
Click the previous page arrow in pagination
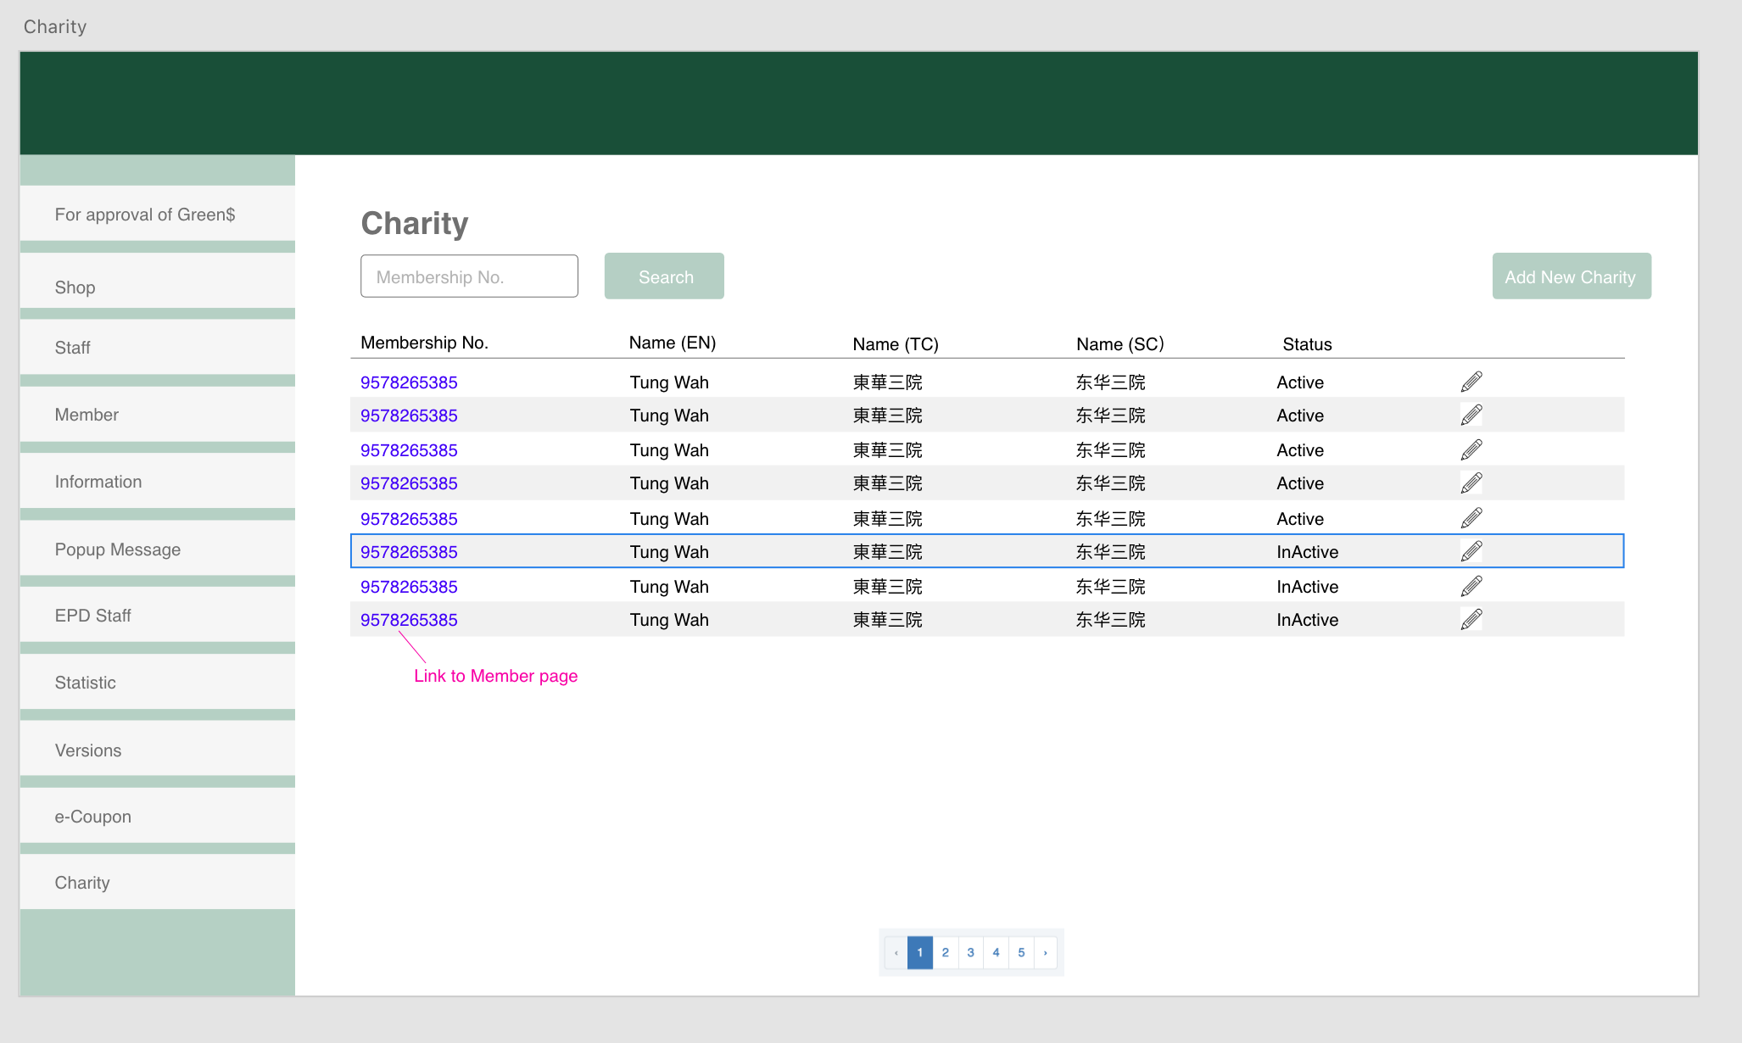[x=896, y=952]
